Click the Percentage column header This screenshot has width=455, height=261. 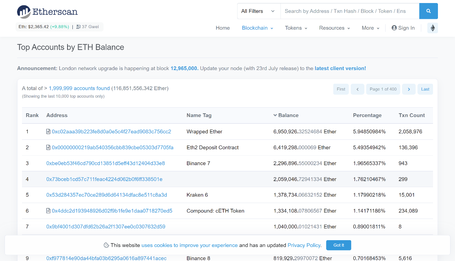point(367,116)
